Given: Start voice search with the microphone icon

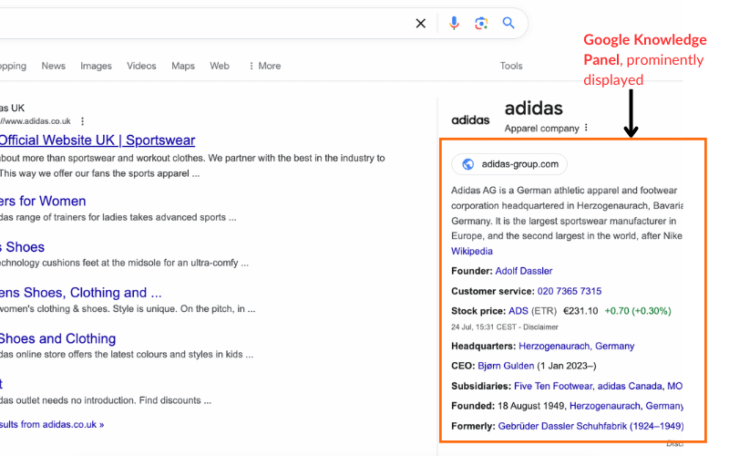Looking at the screenshot, I should tap(454, 23).
